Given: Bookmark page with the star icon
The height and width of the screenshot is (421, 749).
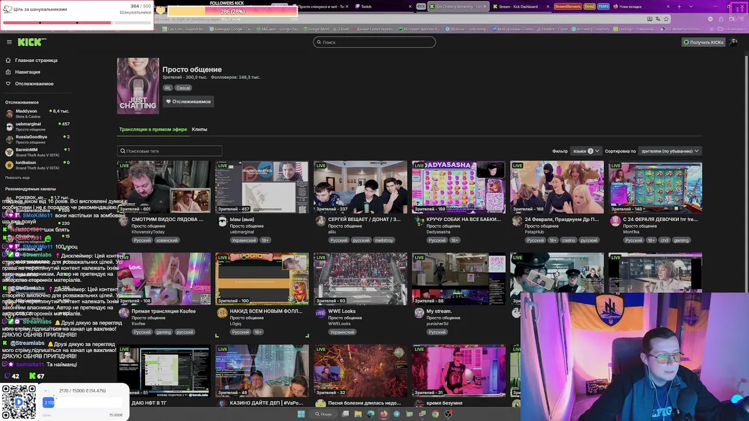Looking at the screenshot, I should coord(666,19).
